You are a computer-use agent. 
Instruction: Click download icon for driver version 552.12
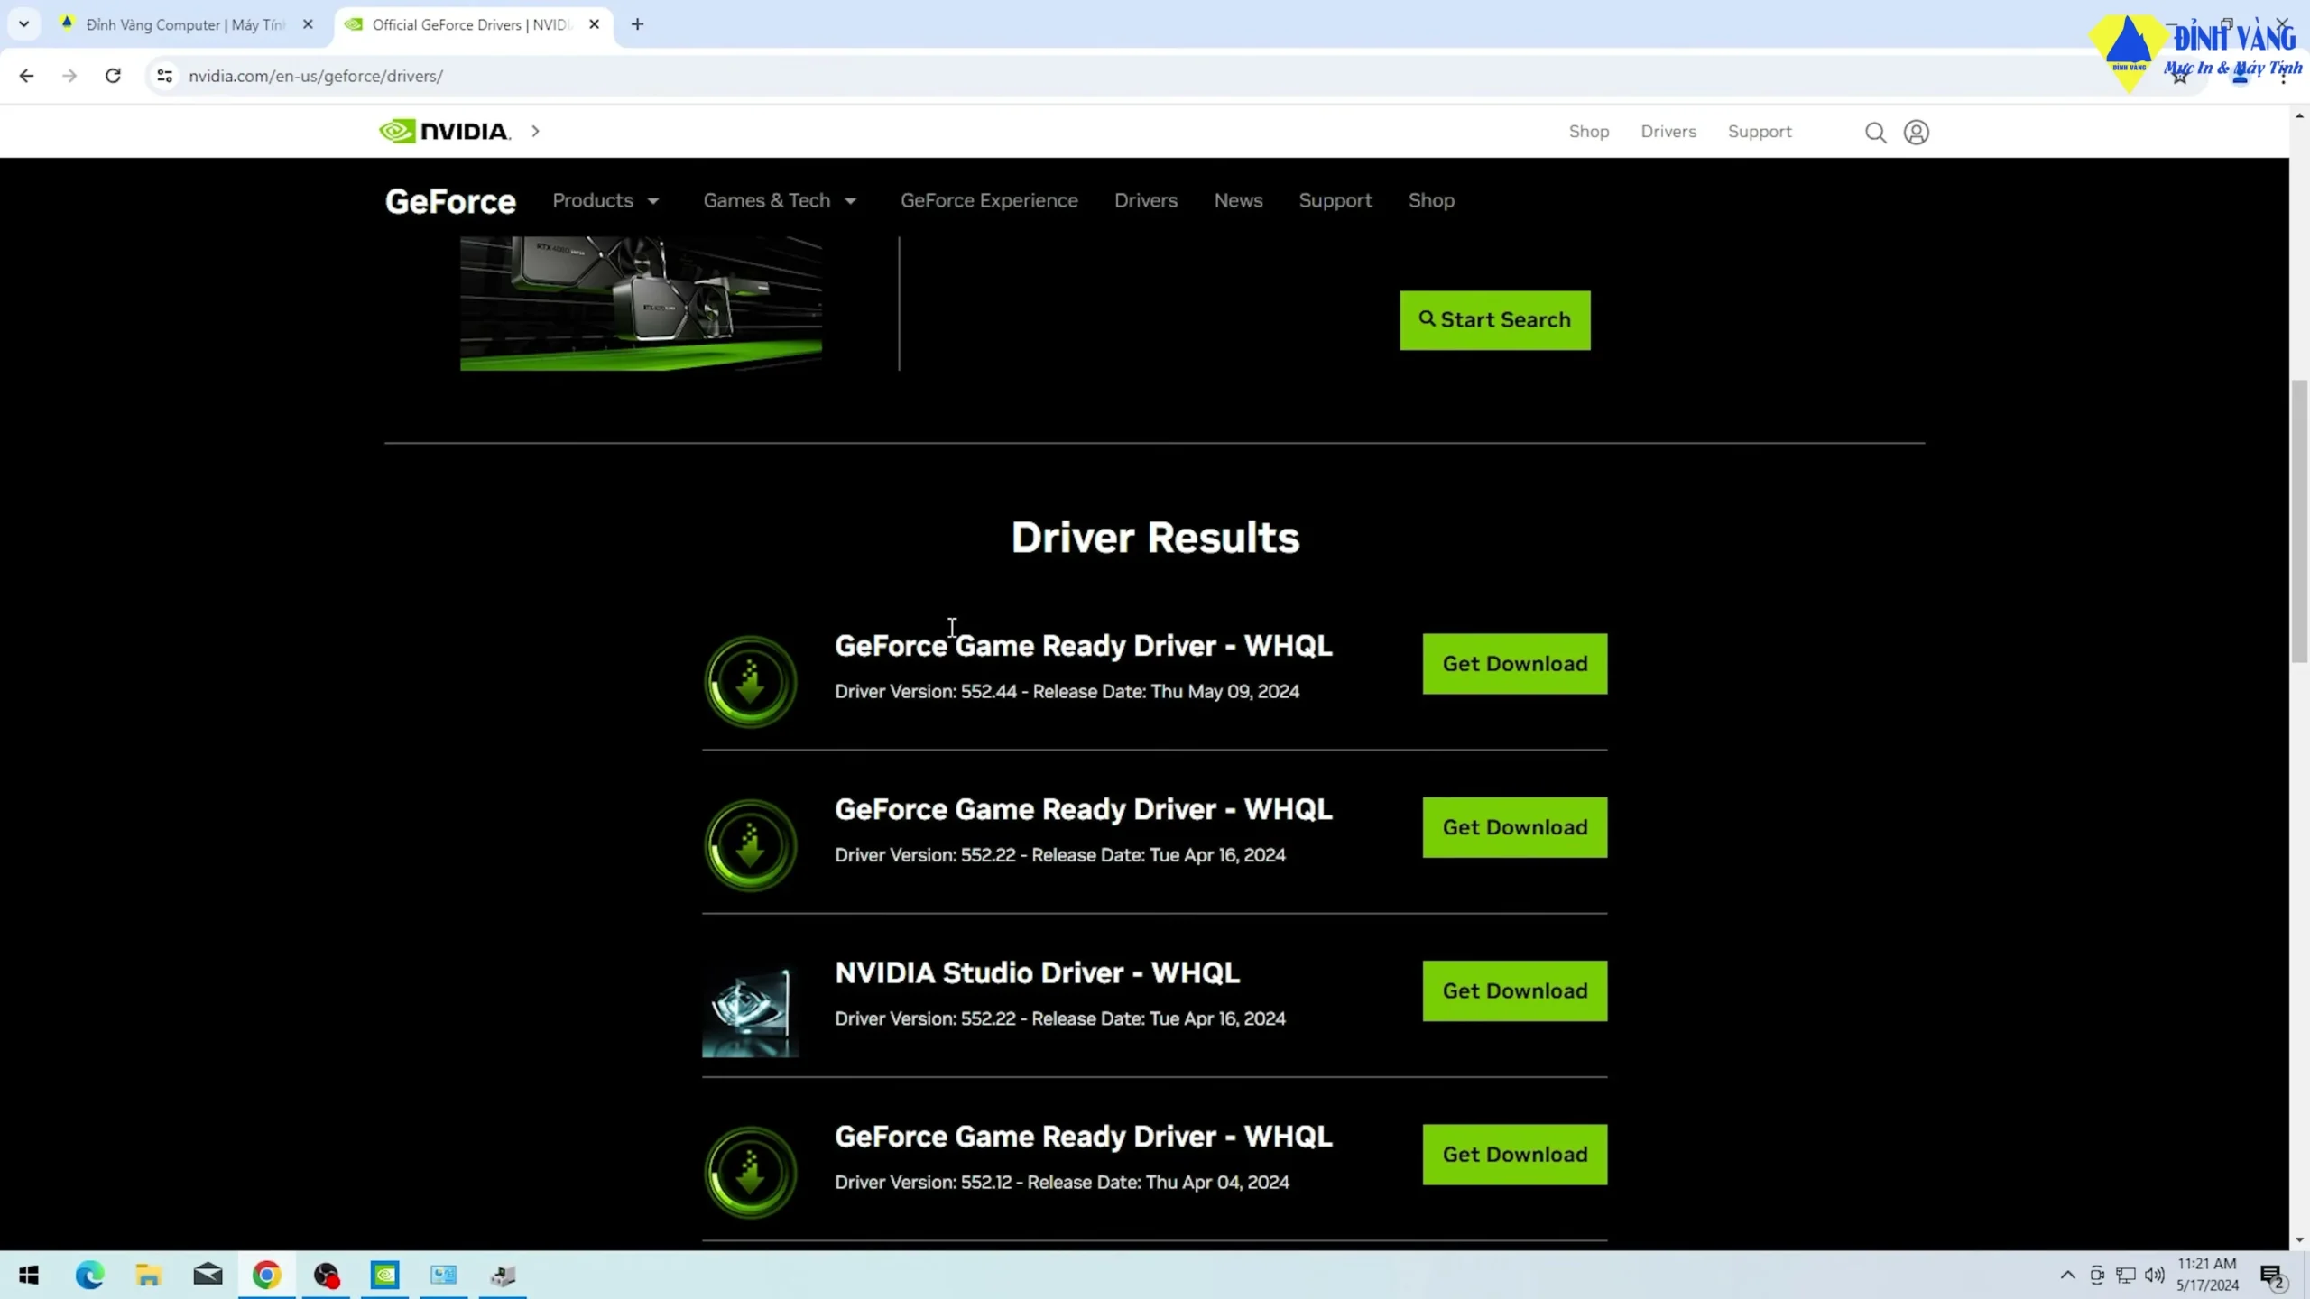(x=750, y=1172)
